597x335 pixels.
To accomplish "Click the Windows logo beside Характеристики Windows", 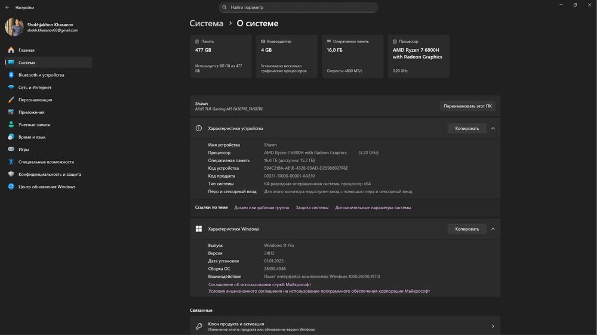I will coord(199,228).
